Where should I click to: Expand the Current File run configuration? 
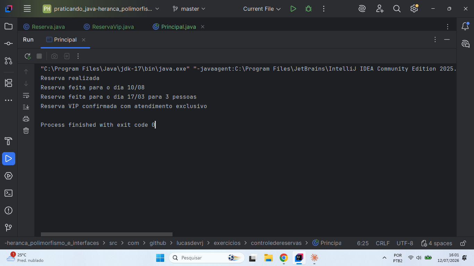coord(262,9)
